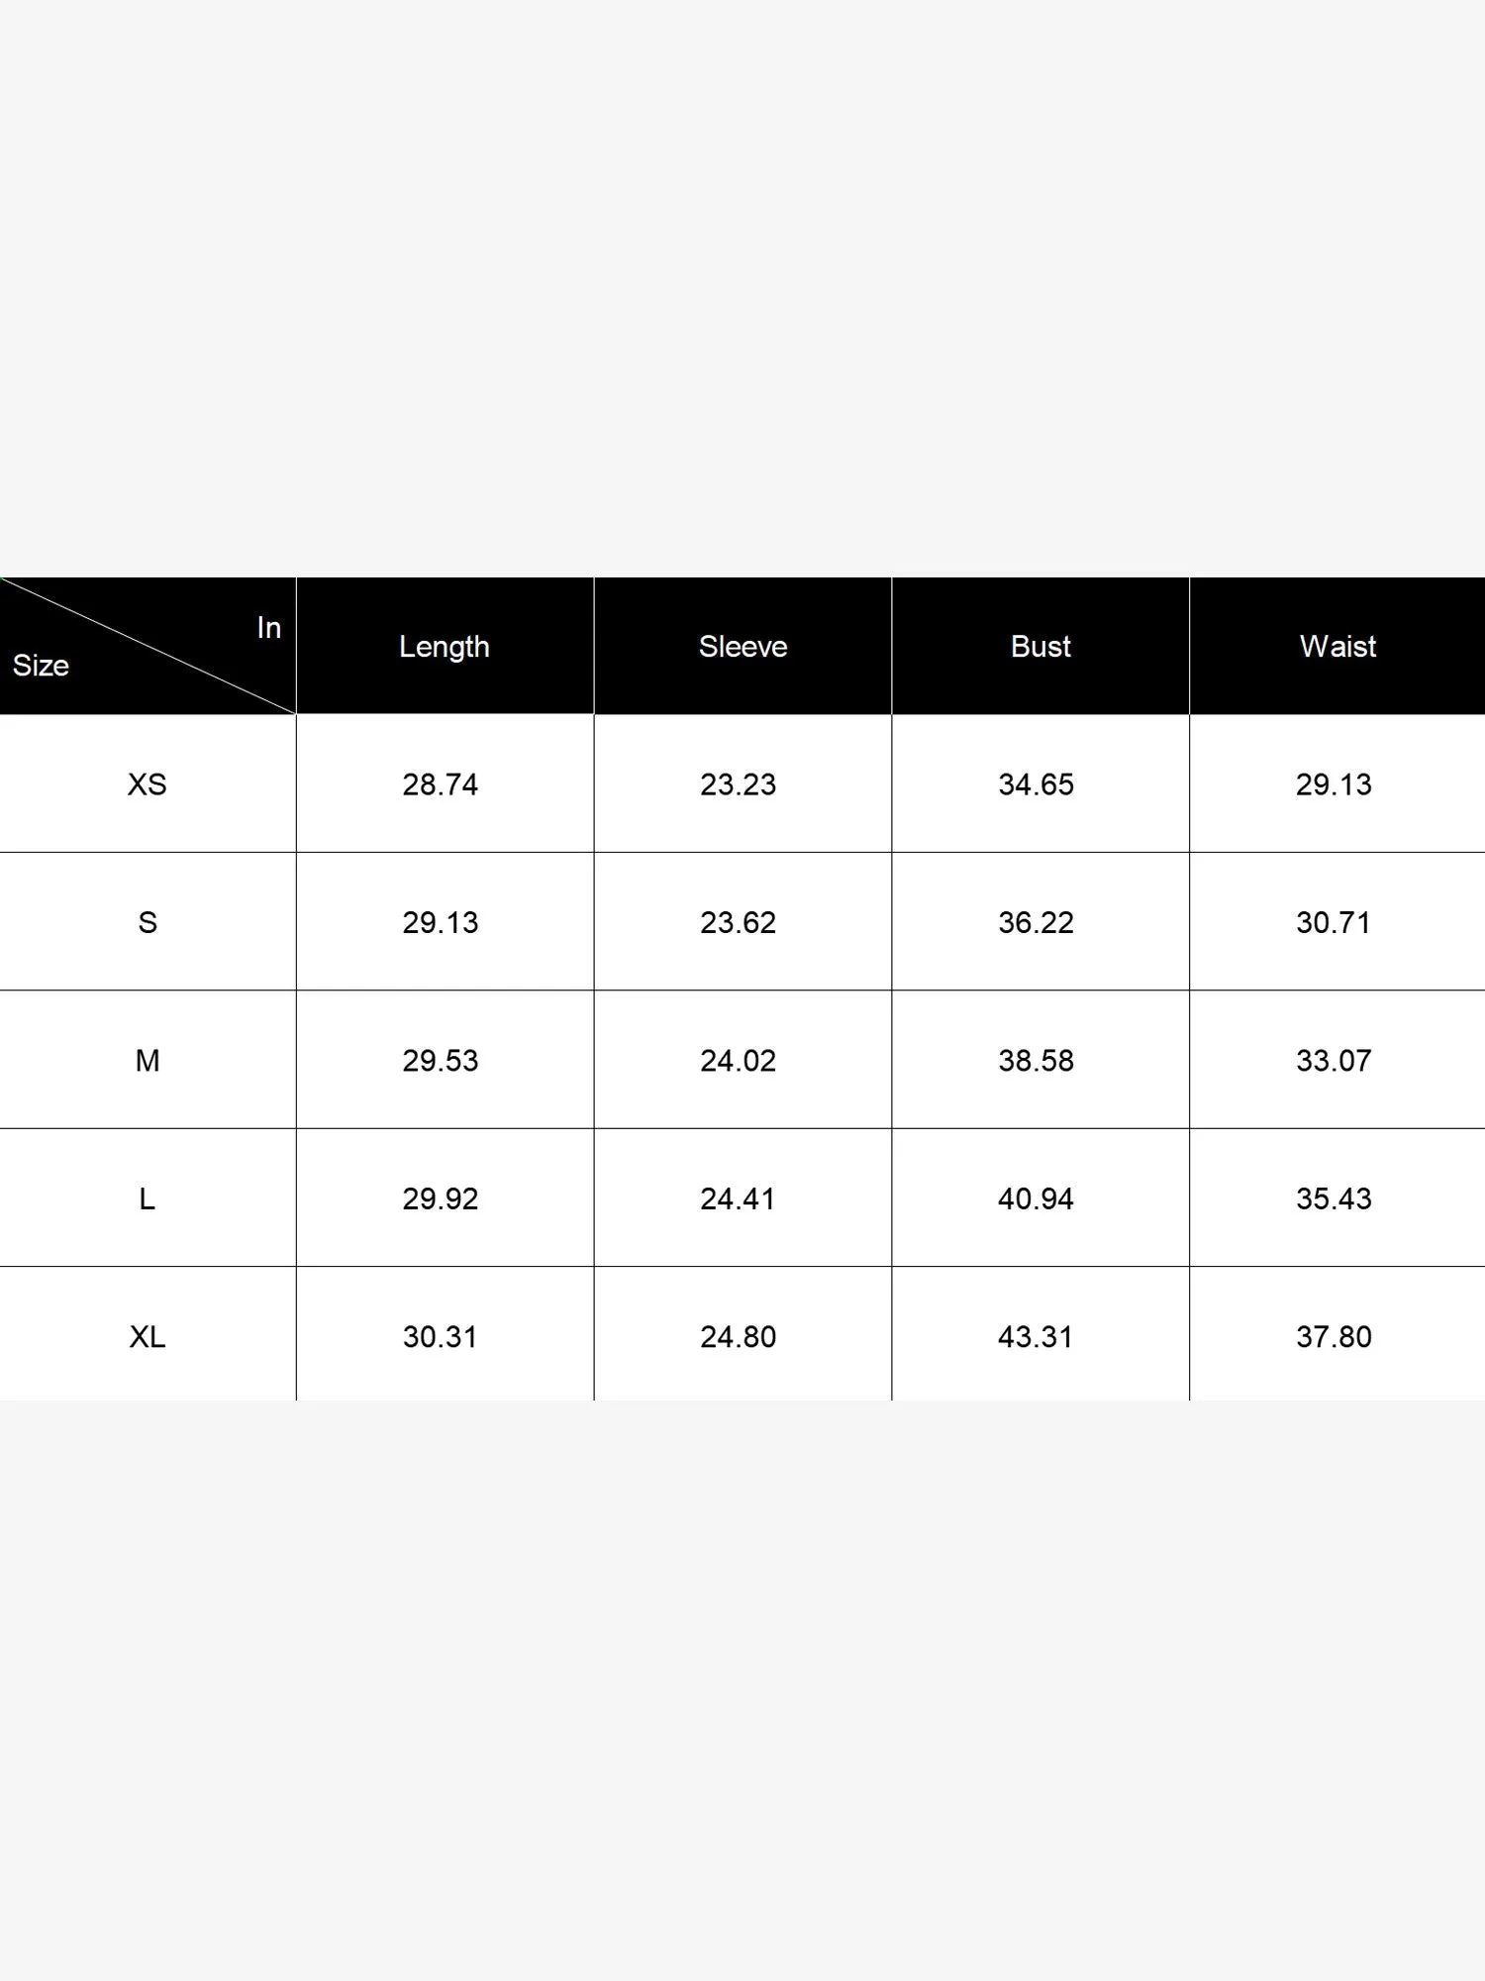
Task: Select the M size row label
Action: 148,1061
